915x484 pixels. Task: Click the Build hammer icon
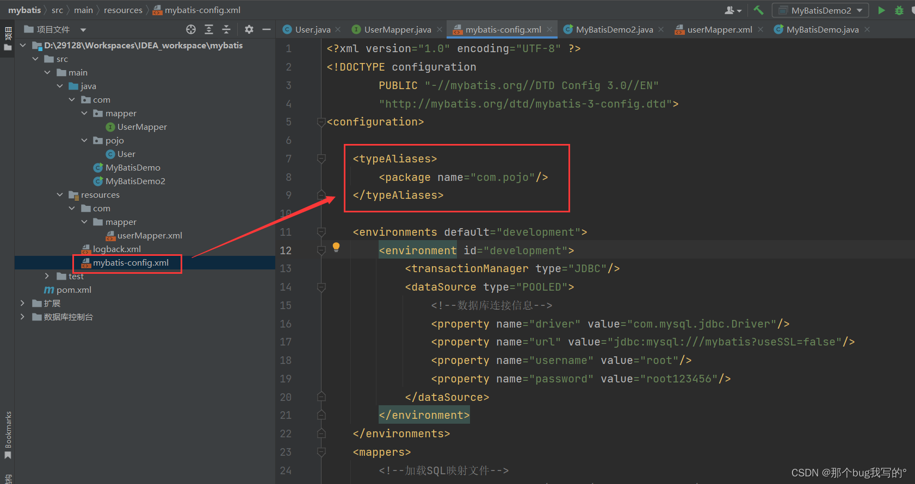[x=758, y=10]
